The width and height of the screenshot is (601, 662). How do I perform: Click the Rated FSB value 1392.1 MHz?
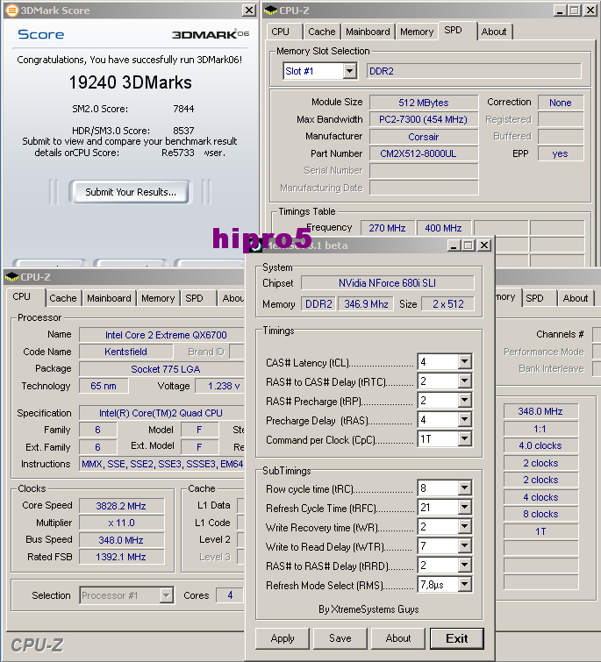point(121,558)
